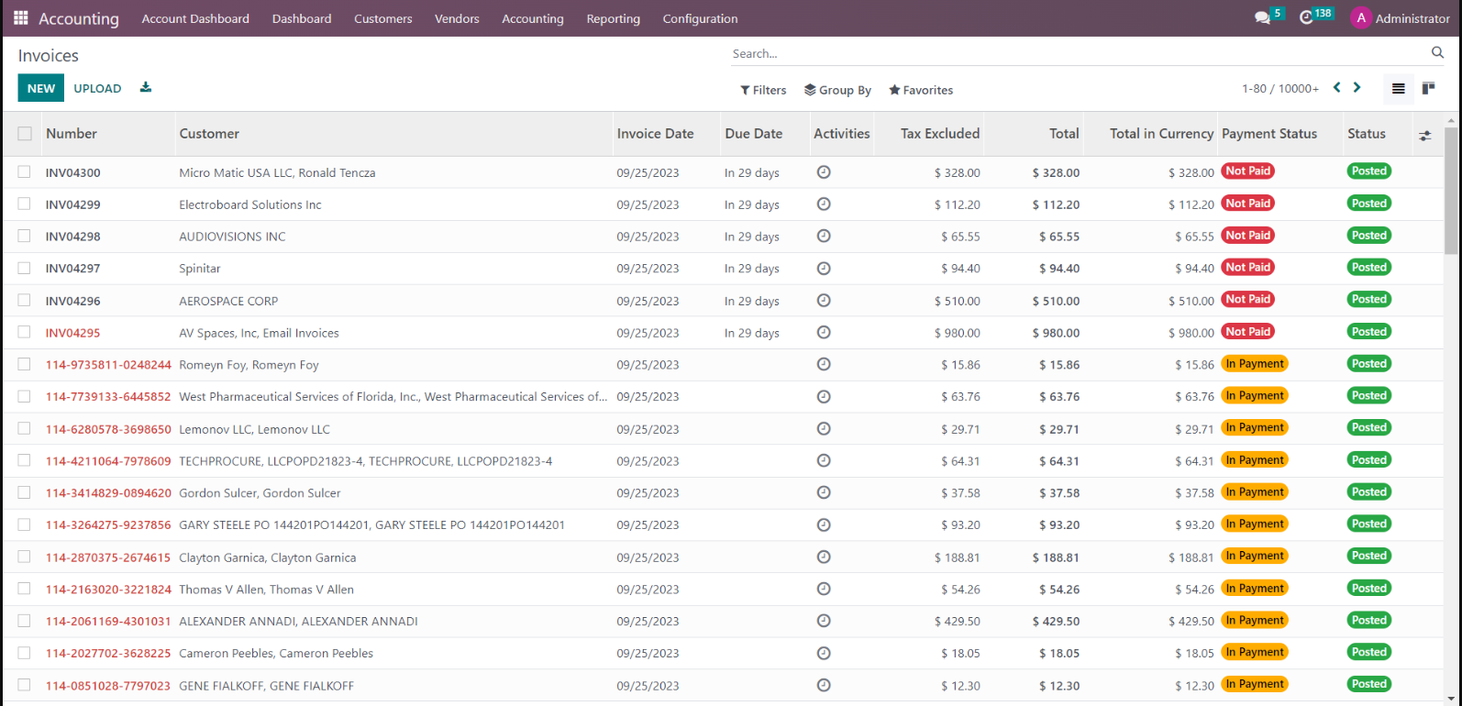Click the Administrator avatar icon
The height and width of the screenshot is (706, 1462).
(x=1361, y=18)
